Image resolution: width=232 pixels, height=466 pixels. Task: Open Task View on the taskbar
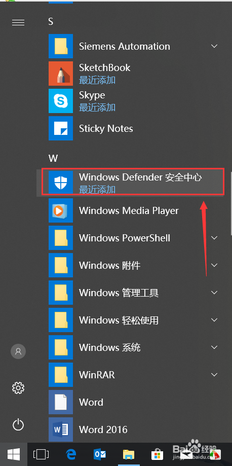coord(41,454)
